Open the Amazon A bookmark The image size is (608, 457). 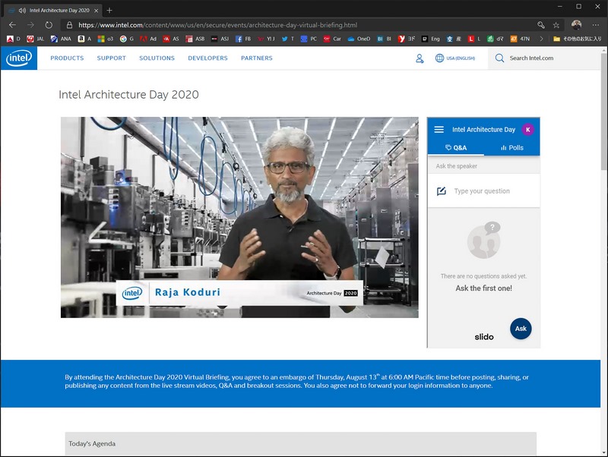click(84, 39)
